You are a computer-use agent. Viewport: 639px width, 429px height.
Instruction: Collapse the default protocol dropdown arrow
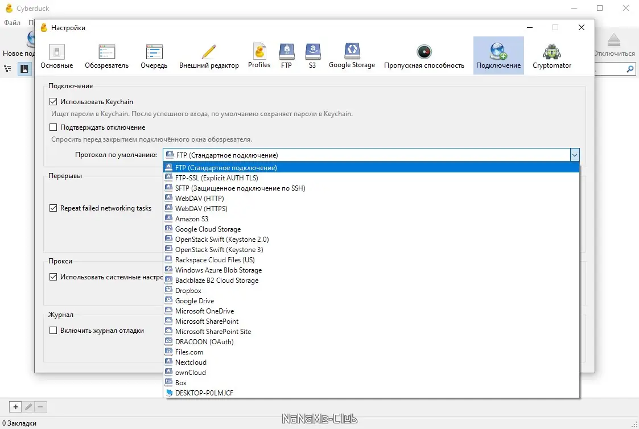tap(575, 155)
